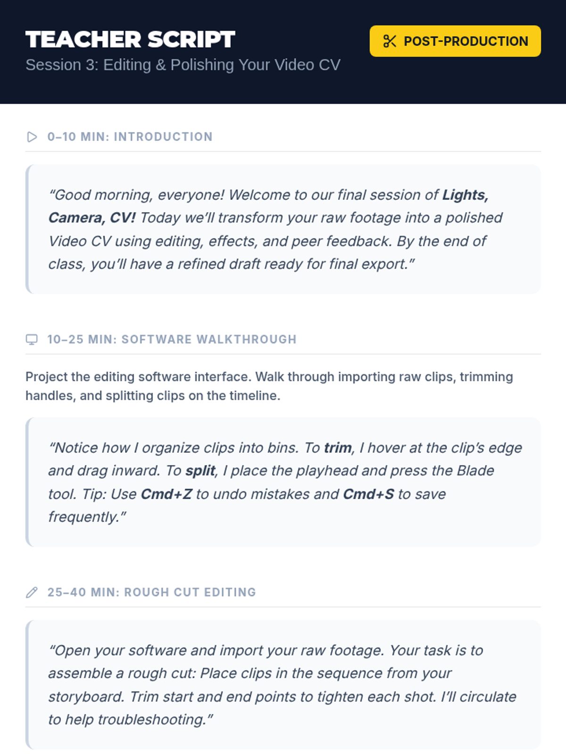The width and height of the screenshot is (566, 754).
Task: Click the 10–25 MIN: SOFTWARE WALKTHROUGH heading
Action: (x=172, y=340)
